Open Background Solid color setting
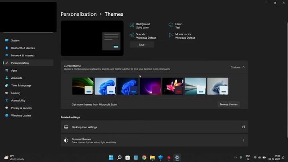Viewport: 288px width, 162px height. point(140,26)
